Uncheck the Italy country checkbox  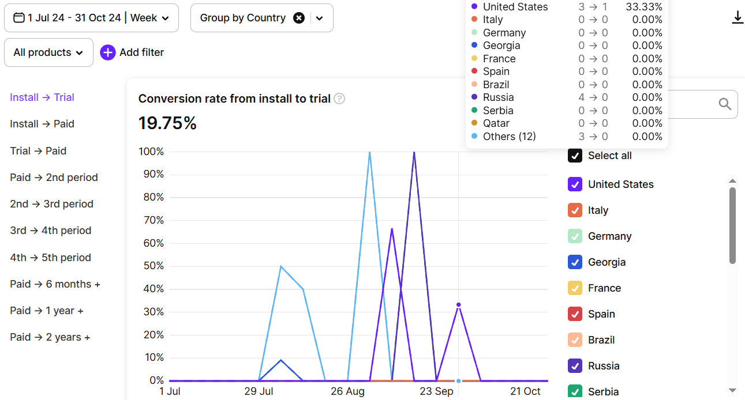pos(575,210)
